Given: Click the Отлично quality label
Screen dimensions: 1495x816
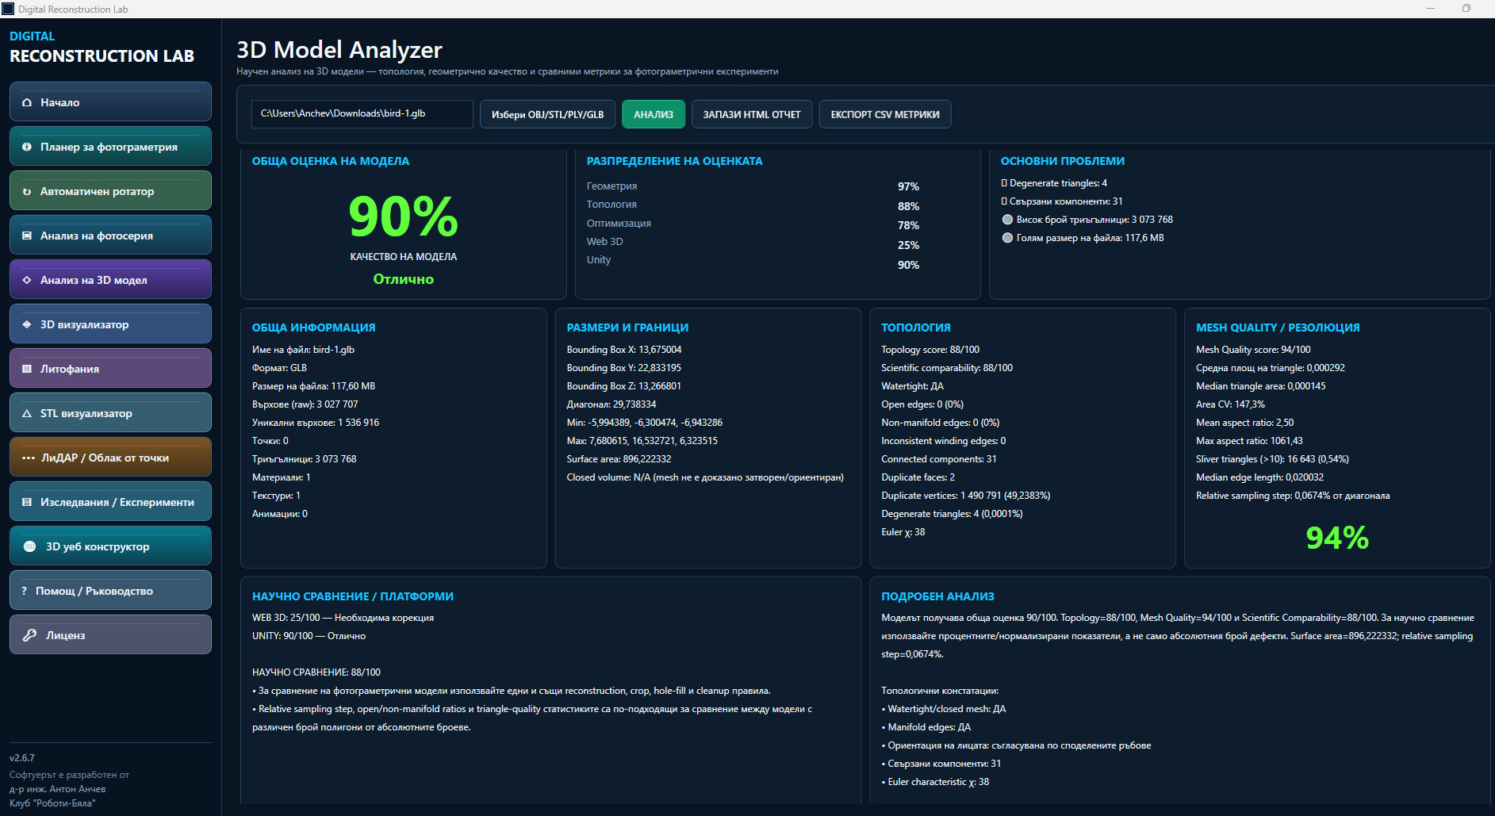Looking at the screenshot, I should pos(404,279).
